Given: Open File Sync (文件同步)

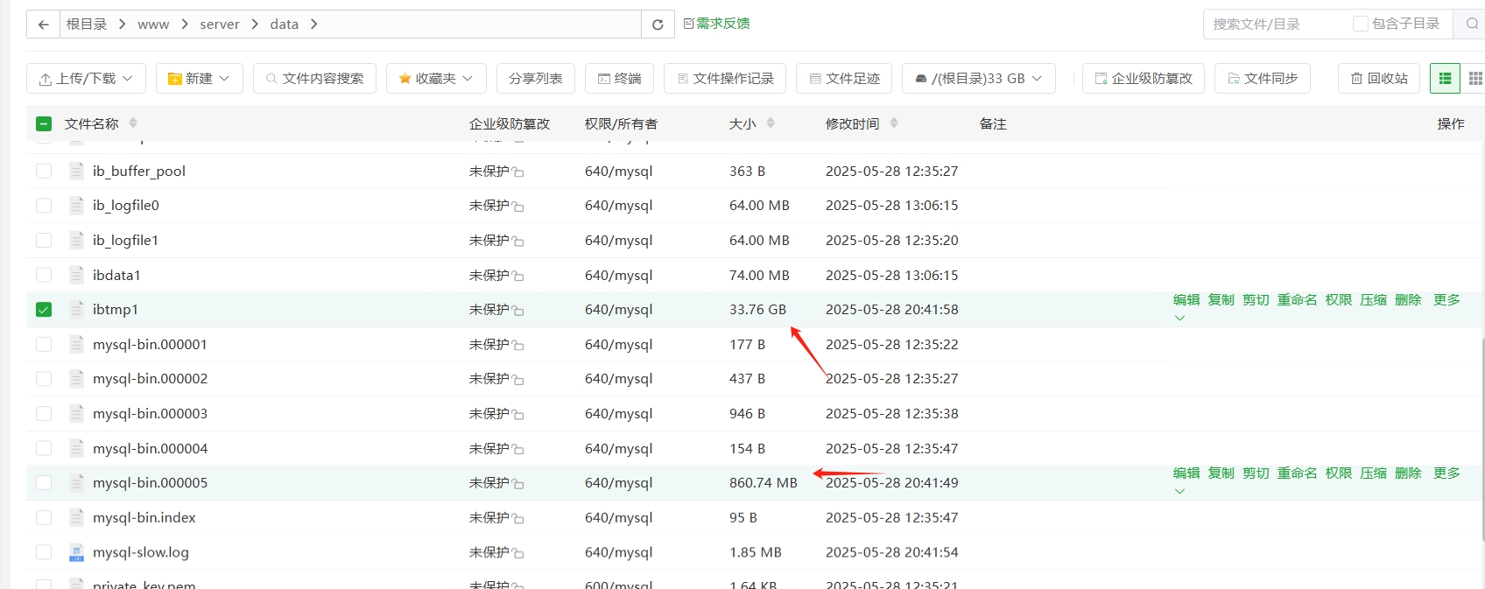Looking at the screenshot, I should [x=1263, y=79].
